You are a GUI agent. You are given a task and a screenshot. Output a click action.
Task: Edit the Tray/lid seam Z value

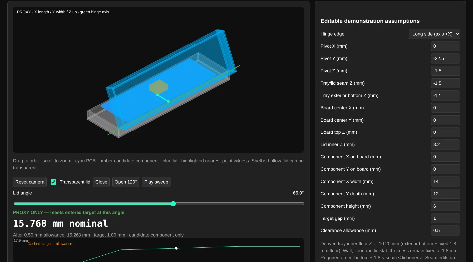(x=445, y=83)
